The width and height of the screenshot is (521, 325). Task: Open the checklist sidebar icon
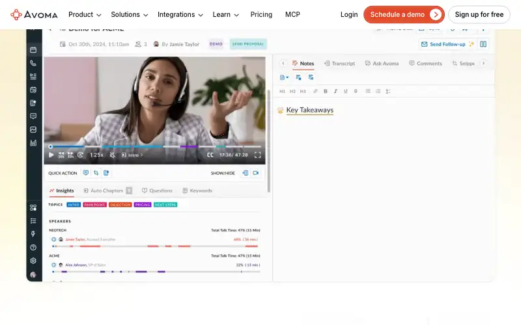point(33,221)
